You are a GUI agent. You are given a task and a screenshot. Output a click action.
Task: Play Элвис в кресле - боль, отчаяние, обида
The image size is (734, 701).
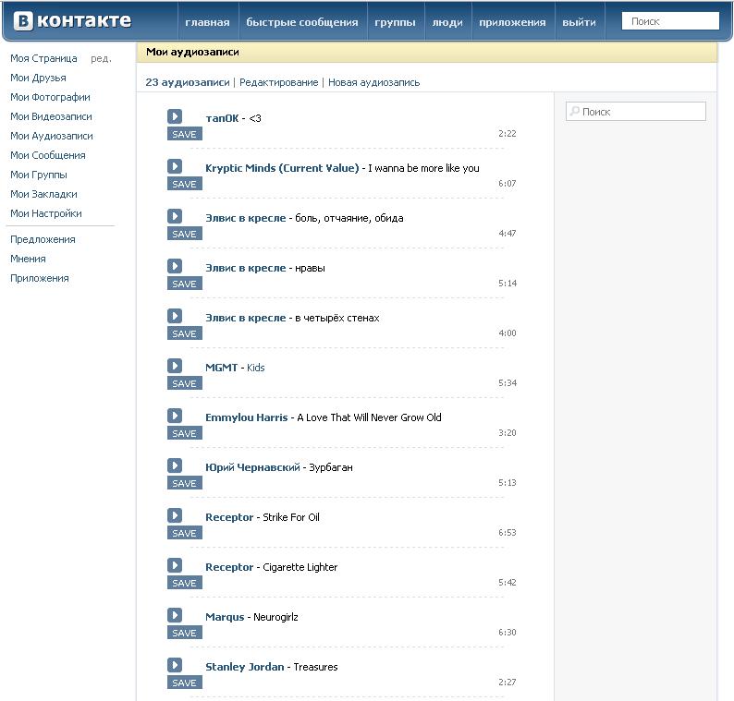175,216
